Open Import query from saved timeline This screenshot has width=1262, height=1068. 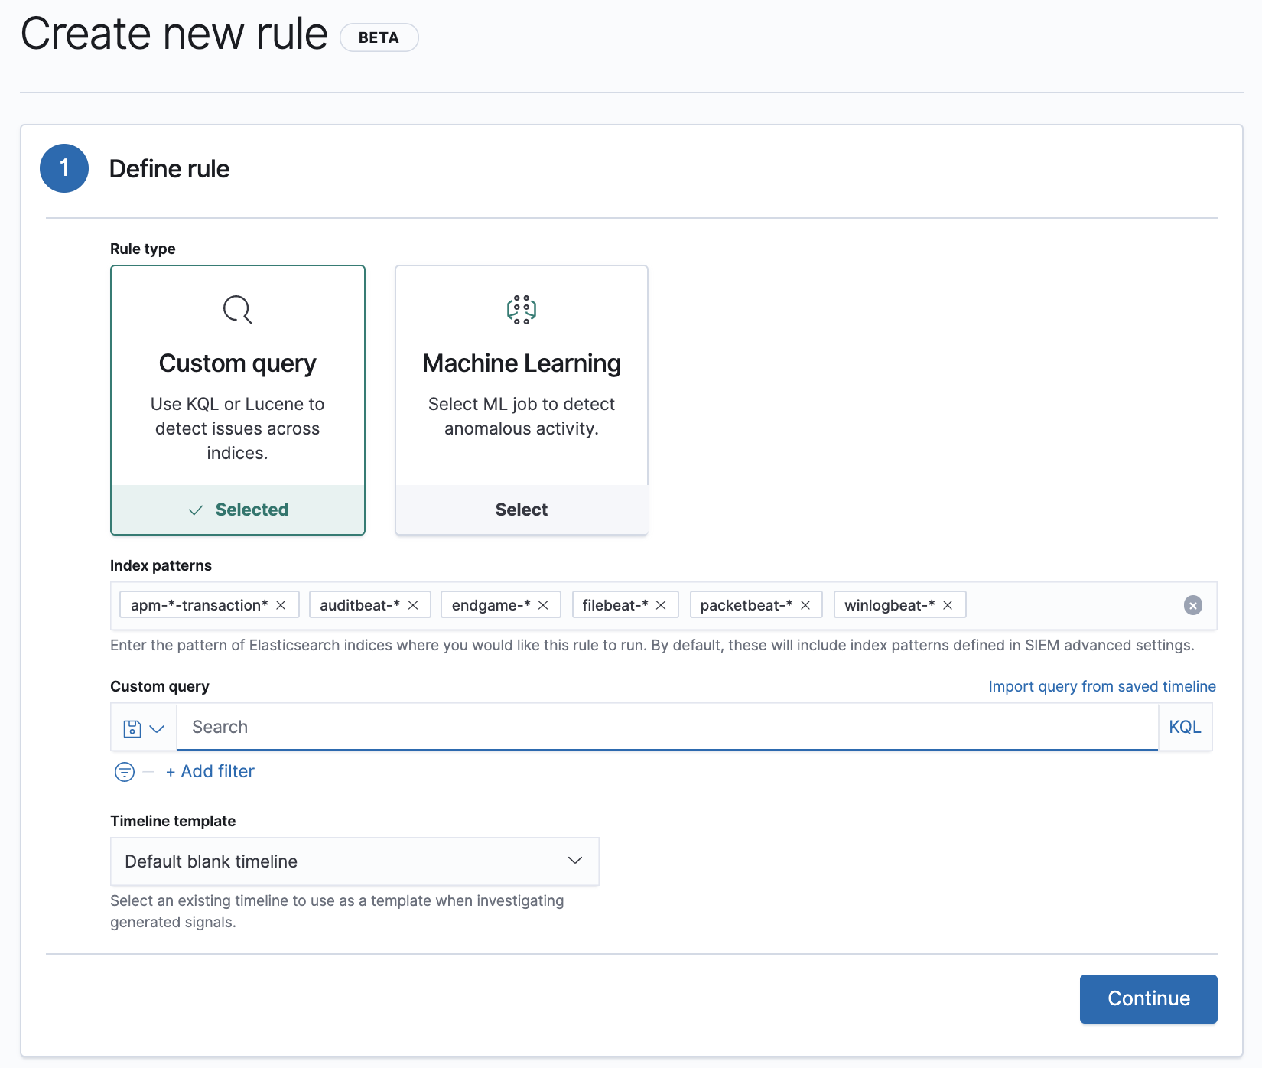click(x=1101, y=686)
